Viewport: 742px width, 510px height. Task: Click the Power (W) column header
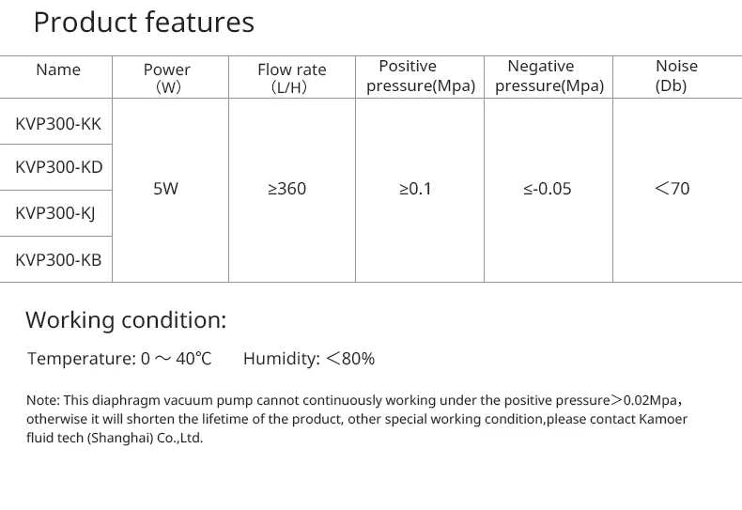click(x=167, y=78)
